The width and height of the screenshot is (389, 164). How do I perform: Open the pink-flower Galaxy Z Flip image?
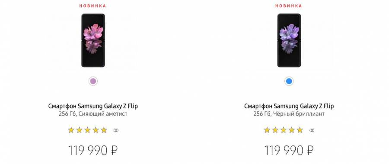point(93,41)
